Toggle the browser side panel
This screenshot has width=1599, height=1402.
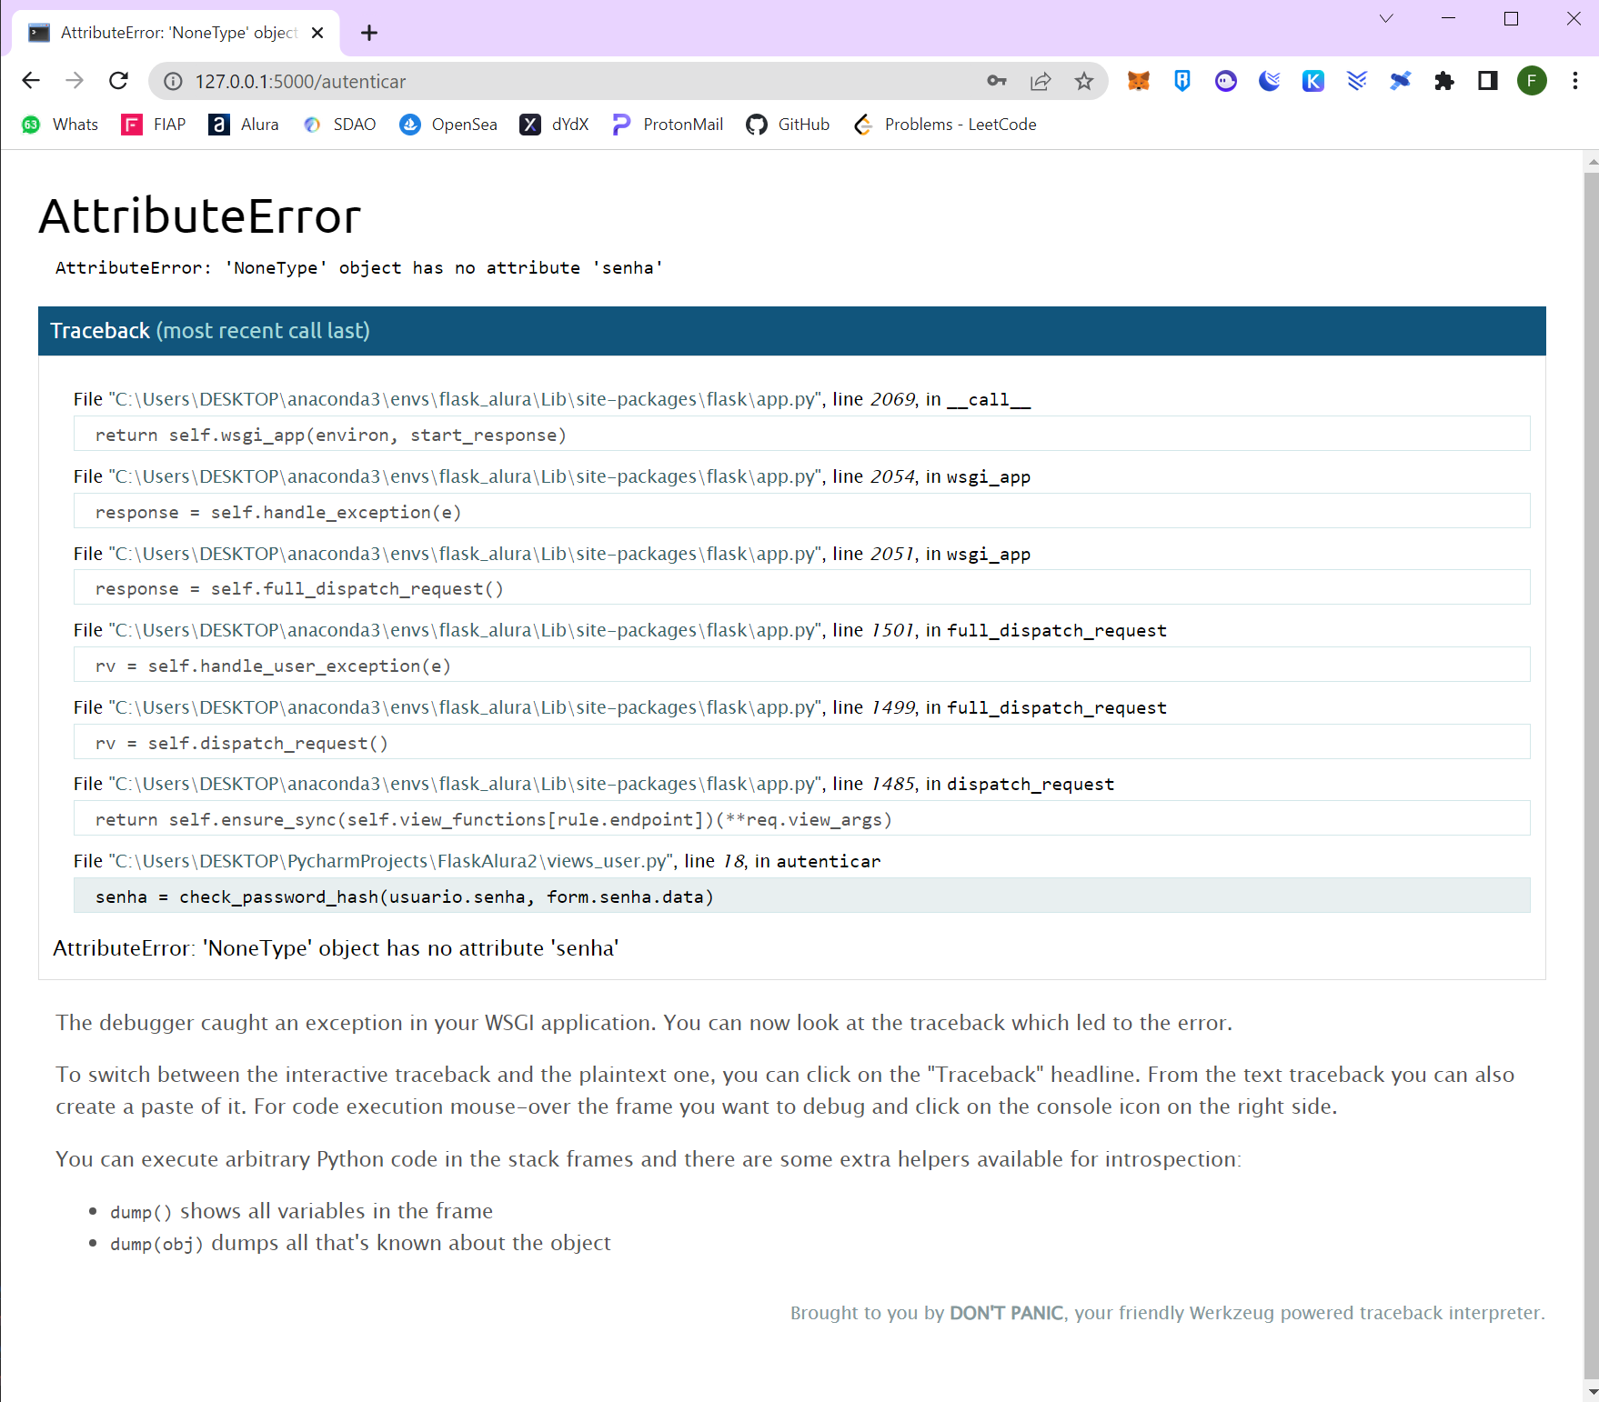1488,81
